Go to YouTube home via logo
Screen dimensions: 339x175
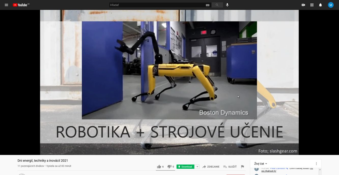pyautogui.click(x=21, y=5)
